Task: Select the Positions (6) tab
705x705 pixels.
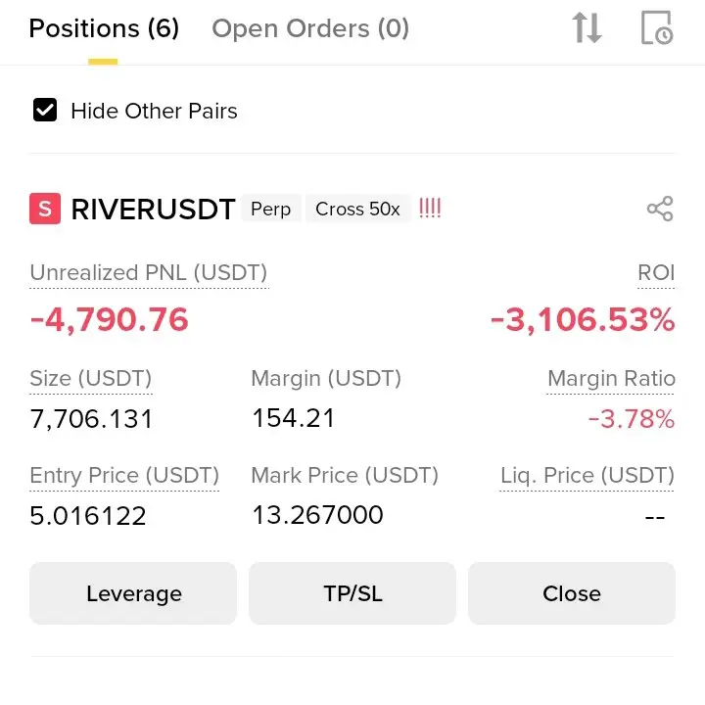Action: point(104,28)
